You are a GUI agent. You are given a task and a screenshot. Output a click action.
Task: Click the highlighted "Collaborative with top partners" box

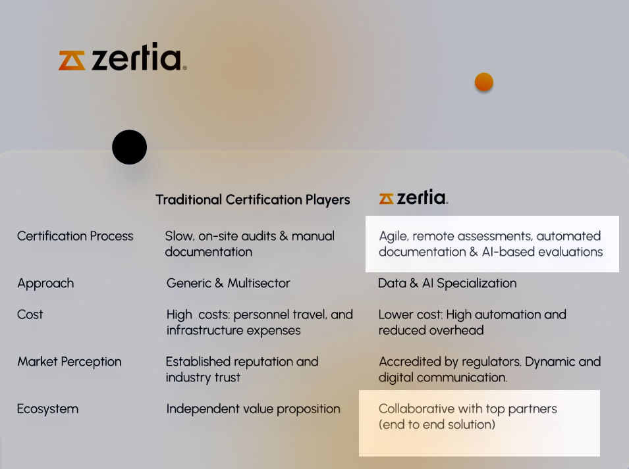coord(479,422)
